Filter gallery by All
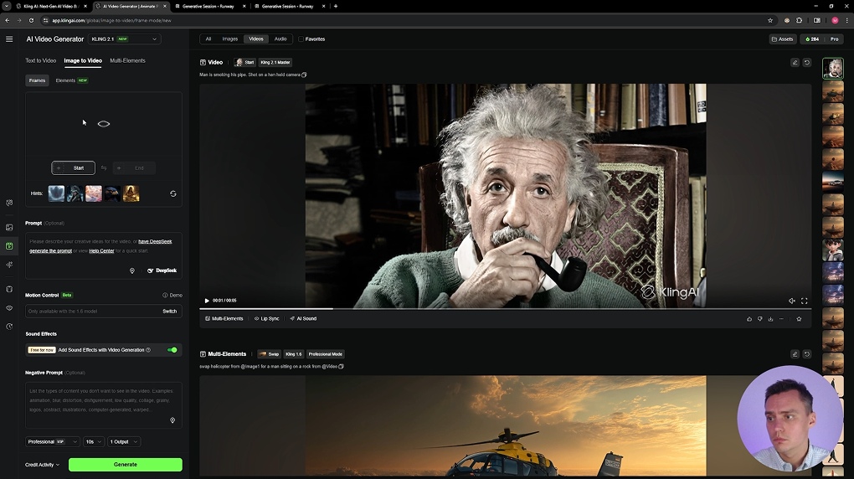 [208, 39]
